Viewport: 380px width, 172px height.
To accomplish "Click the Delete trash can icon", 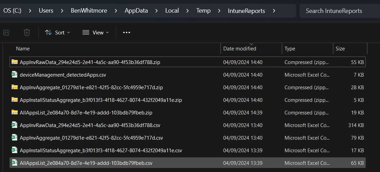I will click(x=27, y=32).
